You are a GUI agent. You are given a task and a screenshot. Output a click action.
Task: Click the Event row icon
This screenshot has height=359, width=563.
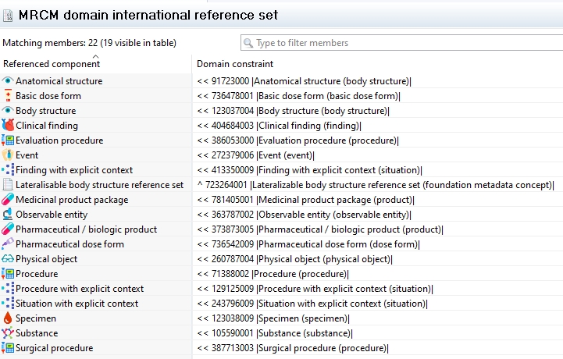8,155
